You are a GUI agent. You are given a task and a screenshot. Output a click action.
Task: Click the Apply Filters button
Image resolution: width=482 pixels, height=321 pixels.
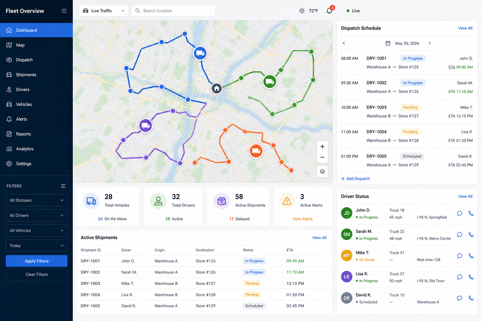point(36,261)
